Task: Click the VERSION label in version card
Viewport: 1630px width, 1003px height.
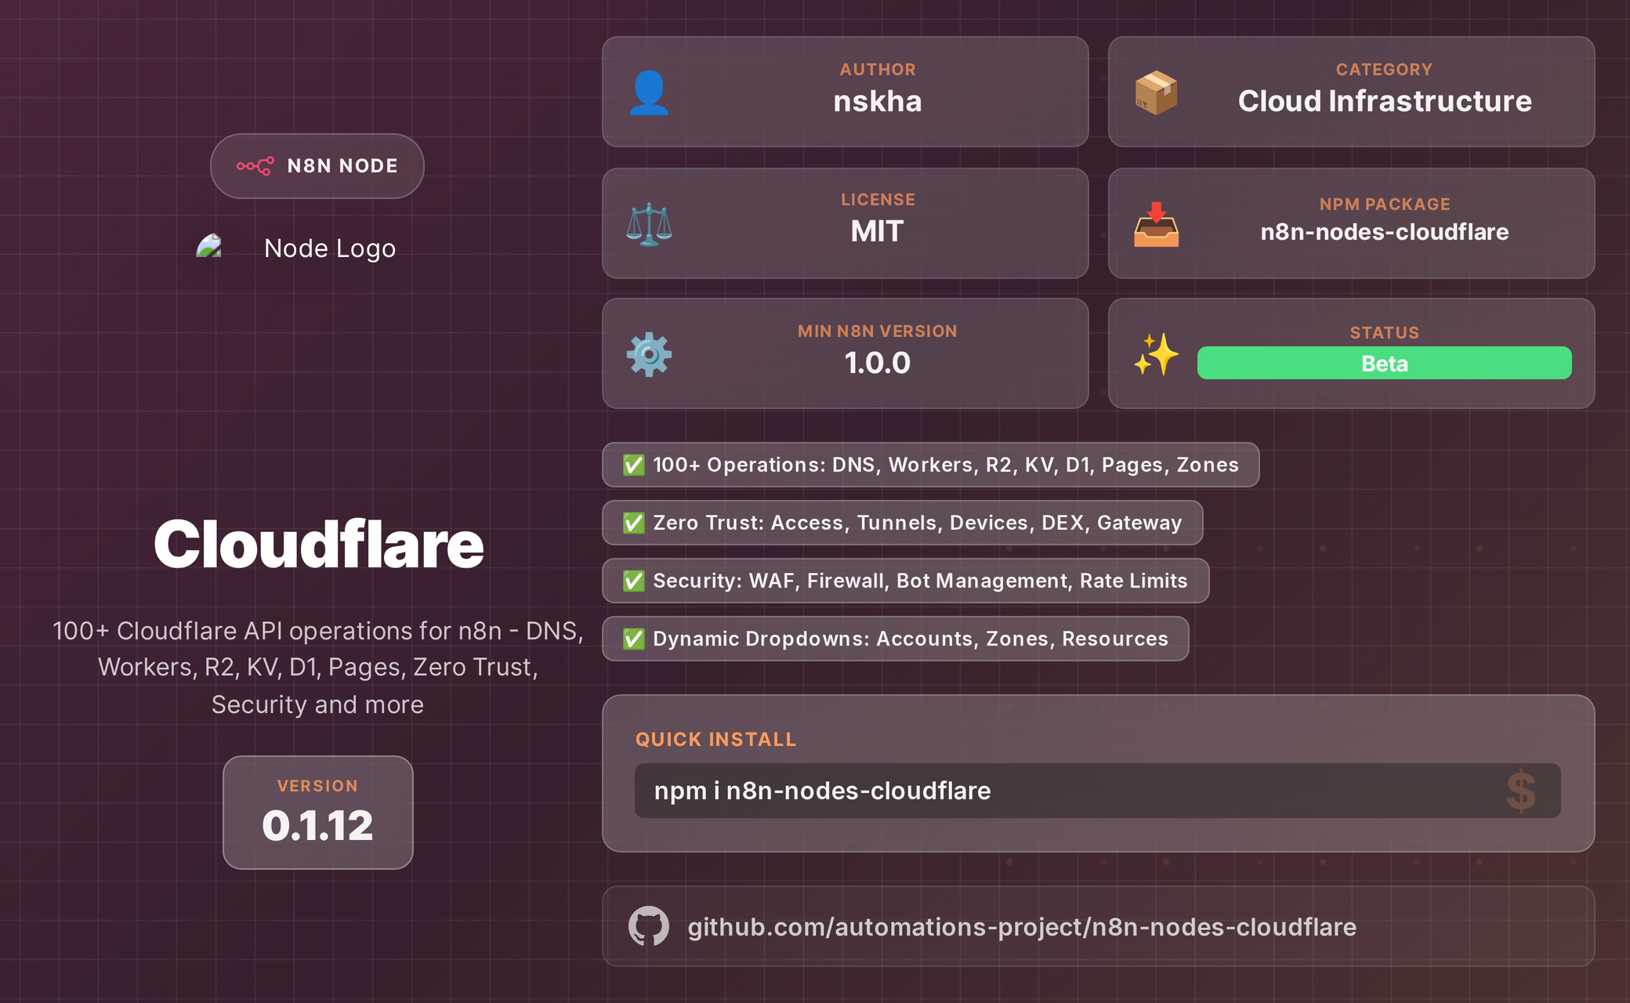Action: tap(317, 786)
